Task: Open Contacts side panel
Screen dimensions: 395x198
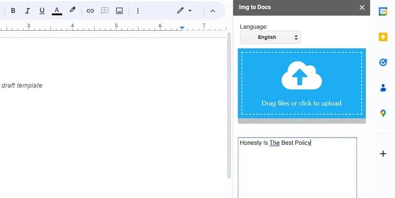Action: pyautogui.click(x=383, y=87)
